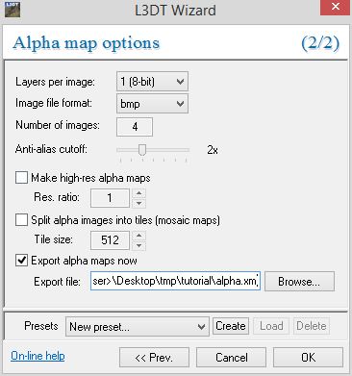The image size is (352, 376).
Task: Uncheck Export alpha maps now
Action: pos(21,260)
